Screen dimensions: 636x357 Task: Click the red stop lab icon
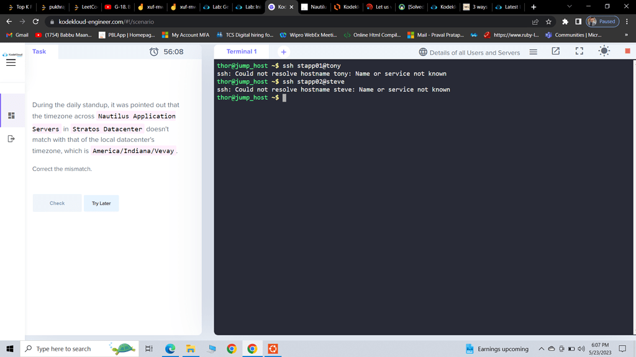(x=627, y=51)
